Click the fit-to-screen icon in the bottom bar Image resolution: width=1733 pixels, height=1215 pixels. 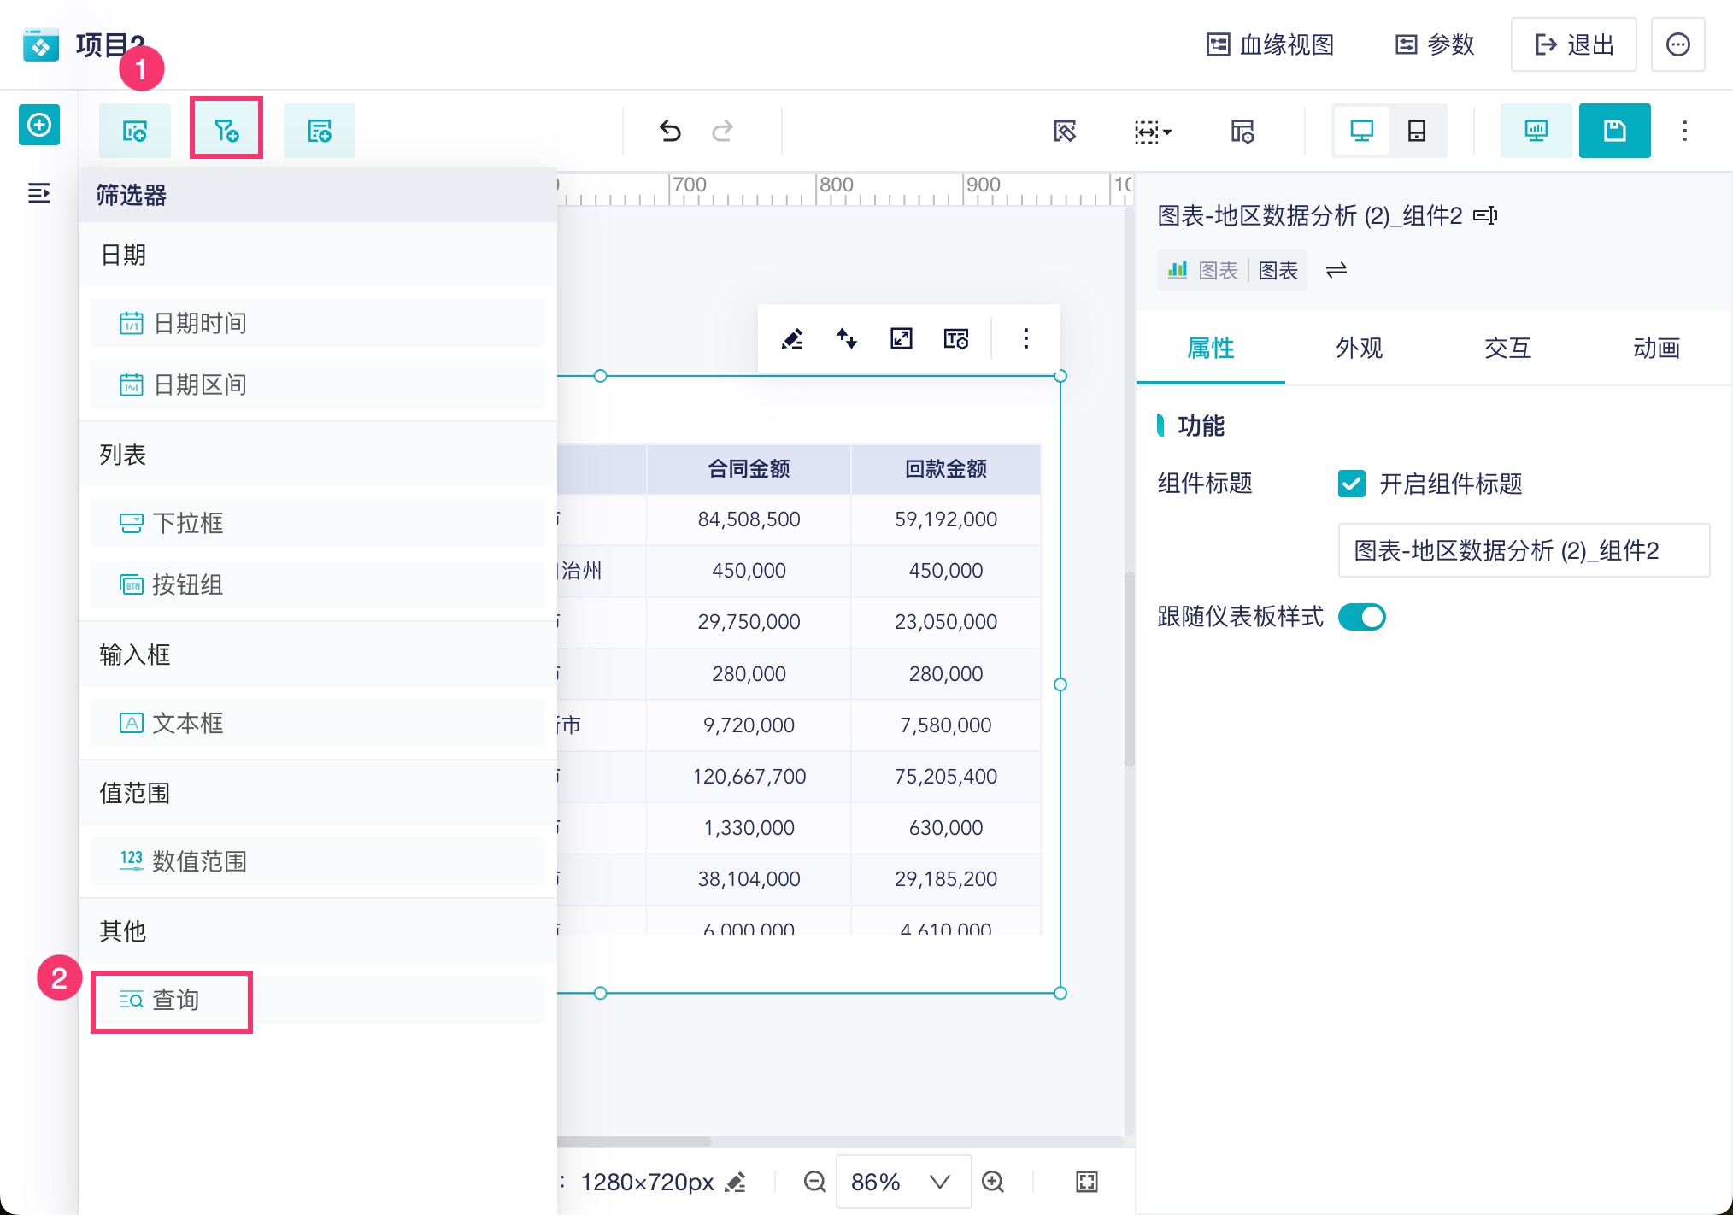click(x=1086, y=1182)
